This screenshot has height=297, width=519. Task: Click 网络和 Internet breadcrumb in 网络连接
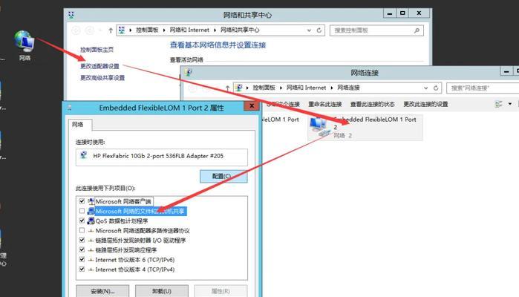pos(306,88)
